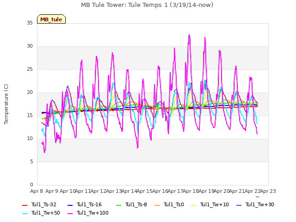Viewport: 296px width, 222px height.
Task: Click the MB_tule label box
Action: [x=51, y=19]
